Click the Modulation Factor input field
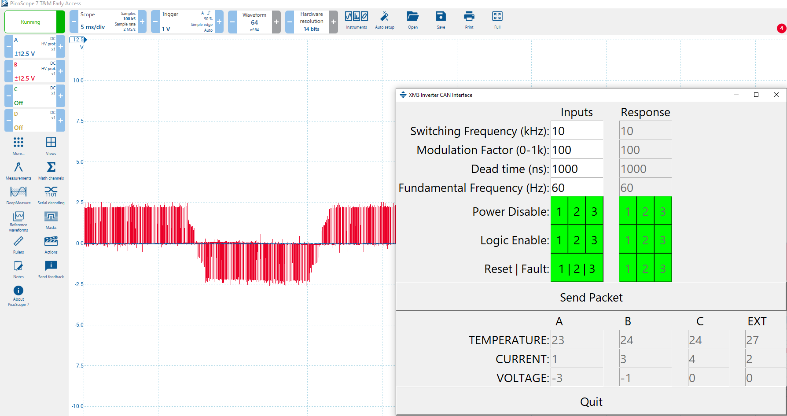 (x=577, y=150)
